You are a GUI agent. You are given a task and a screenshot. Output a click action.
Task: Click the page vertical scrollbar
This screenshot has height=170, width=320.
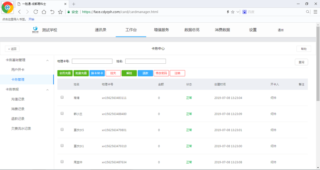[318, 80]
